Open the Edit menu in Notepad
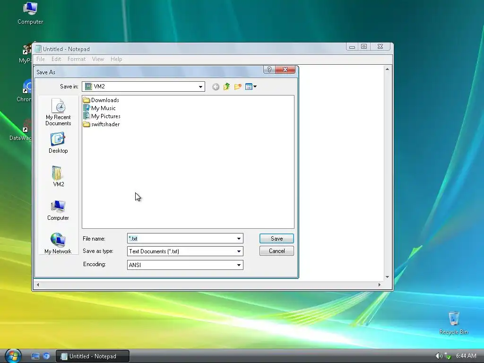This screenshot has height=363, width=484. (56, 59)
